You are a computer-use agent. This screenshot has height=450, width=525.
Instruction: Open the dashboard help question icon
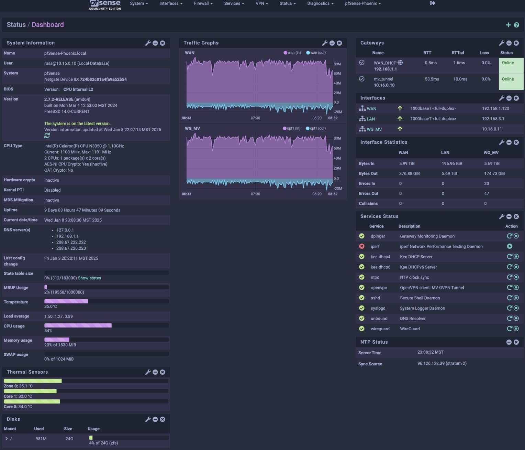(516, 25)
